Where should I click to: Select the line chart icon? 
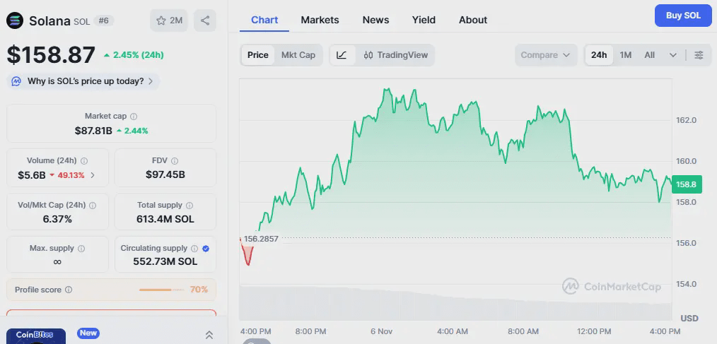tap(342, 55)
